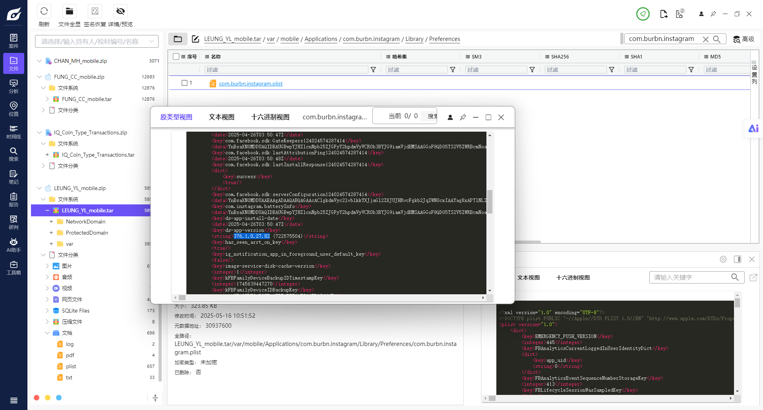Collapse the CHAN_MH_mobile.zip tree node
Image resolution: width=763 pixels, height=410 pixels.
39,61
